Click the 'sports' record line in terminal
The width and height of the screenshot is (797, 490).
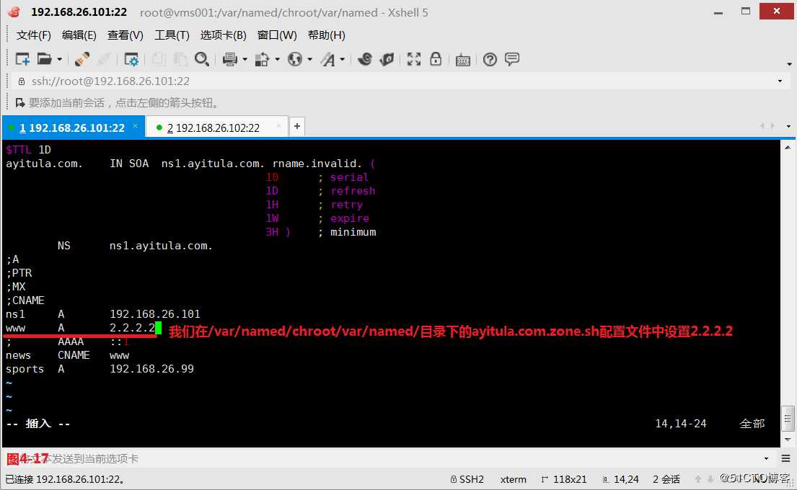coord(100,369)
